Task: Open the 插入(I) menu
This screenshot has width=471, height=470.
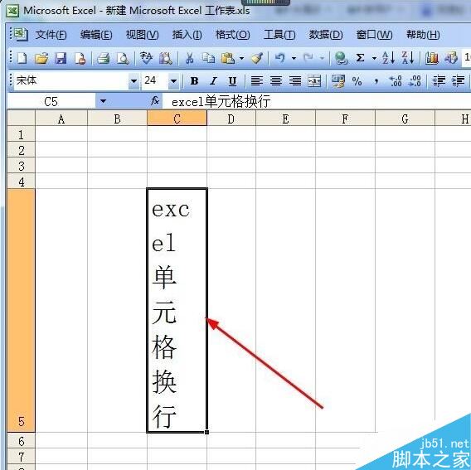Action: point(187,35)
